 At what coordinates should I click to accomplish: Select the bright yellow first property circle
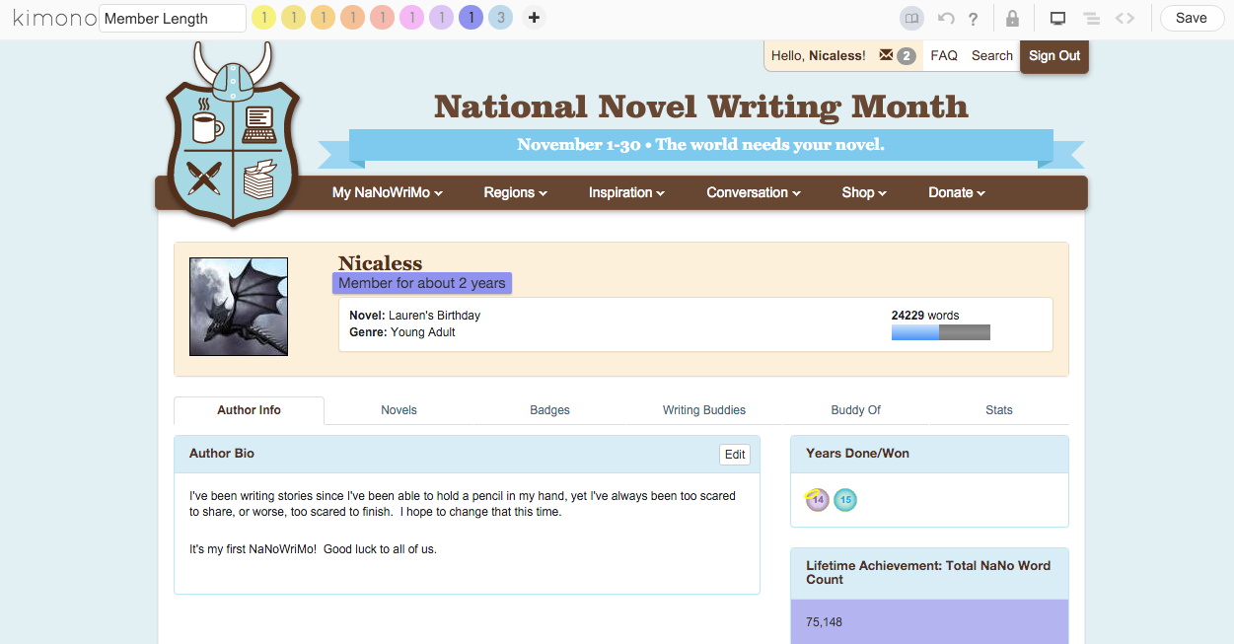263,18
